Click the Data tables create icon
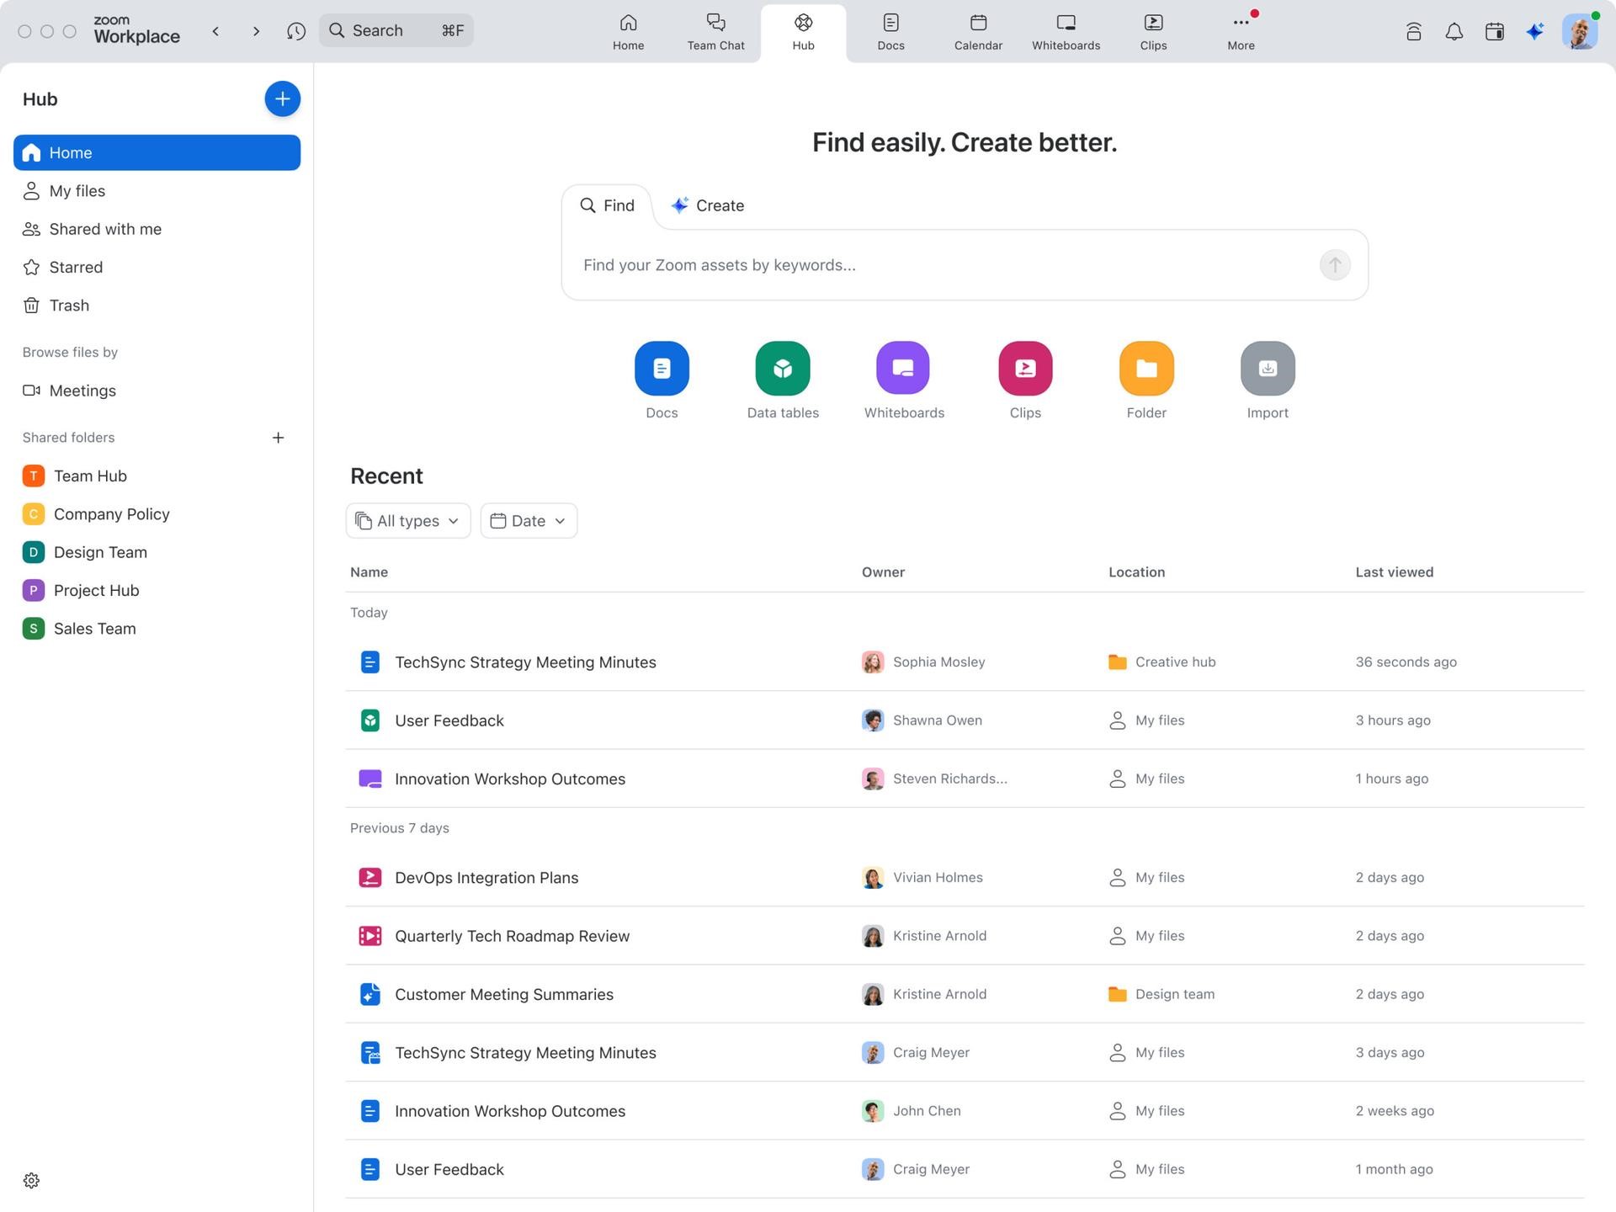 point(782,368)
